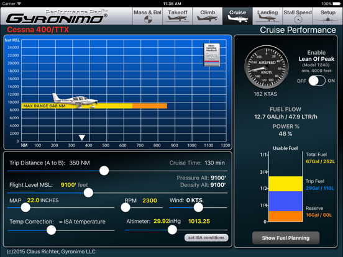This screenshot has height=257, width=343.
Task: Adjust the MAP inches slider knob
Action: [25, 207]
